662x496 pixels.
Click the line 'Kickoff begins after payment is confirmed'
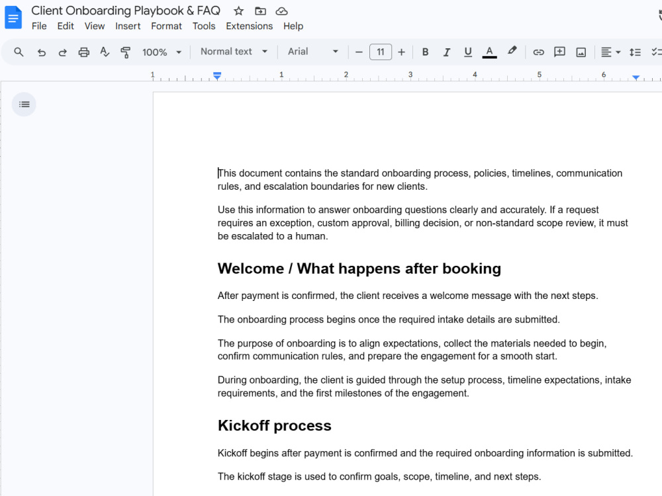click(x=425, y=453)
